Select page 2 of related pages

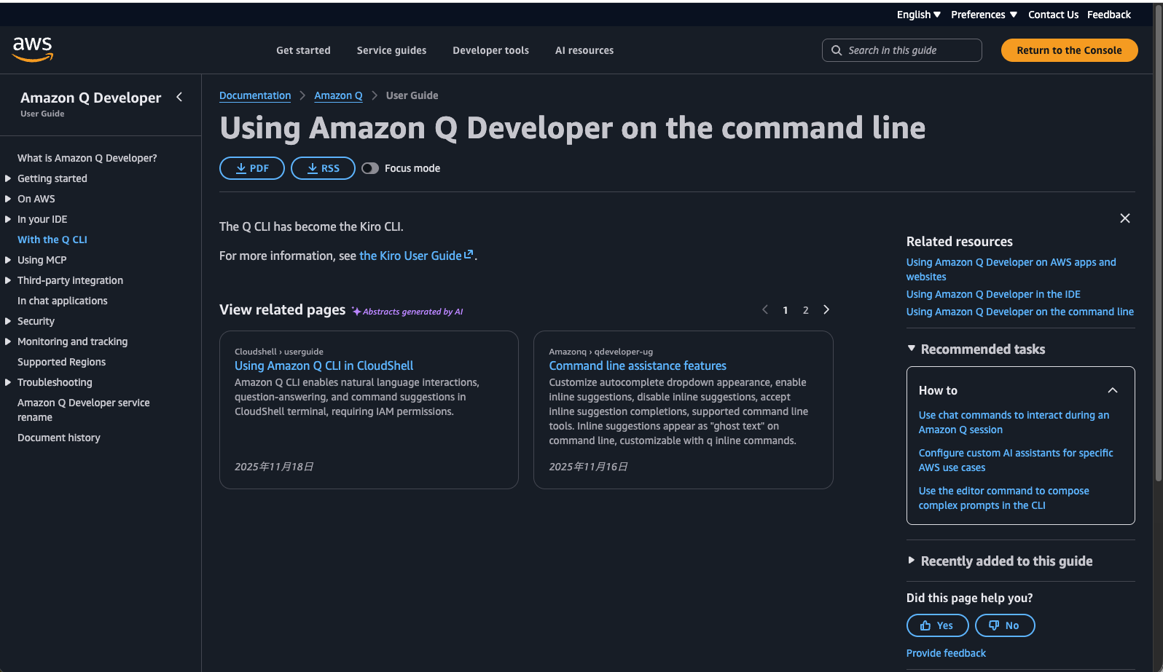tap(806, 310)
